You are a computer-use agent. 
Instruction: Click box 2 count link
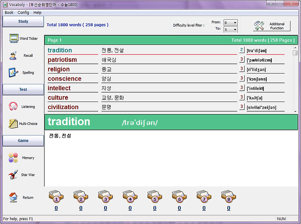81,208
